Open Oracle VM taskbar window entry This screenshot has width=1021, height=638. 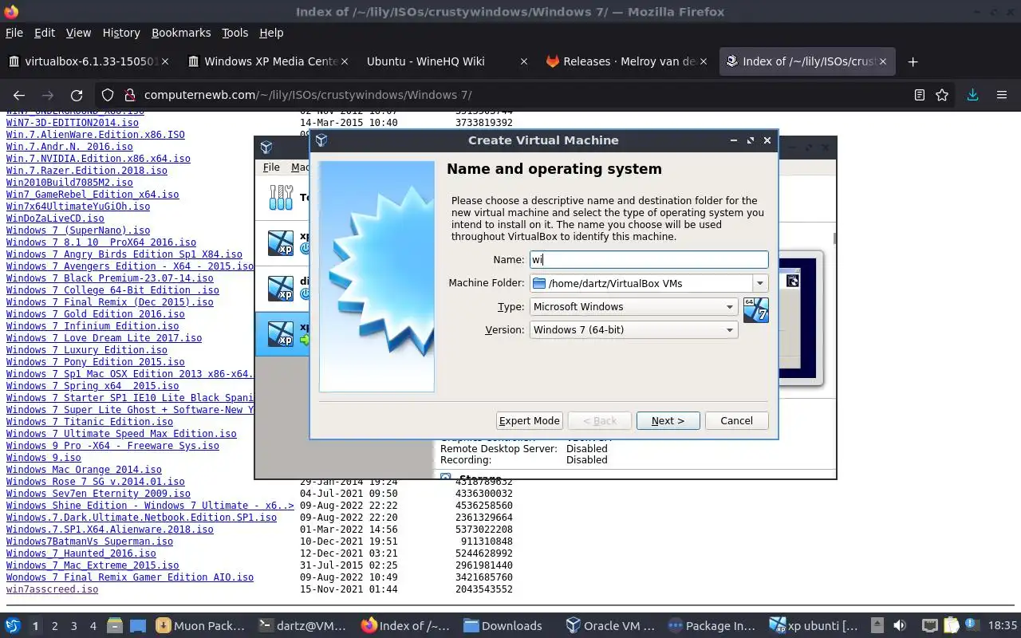[x=610, y=626]
